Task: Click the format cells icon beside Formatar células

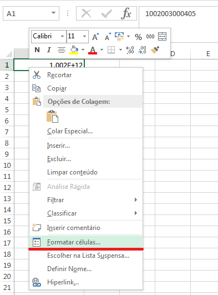Action: click(x=37, y=242)
